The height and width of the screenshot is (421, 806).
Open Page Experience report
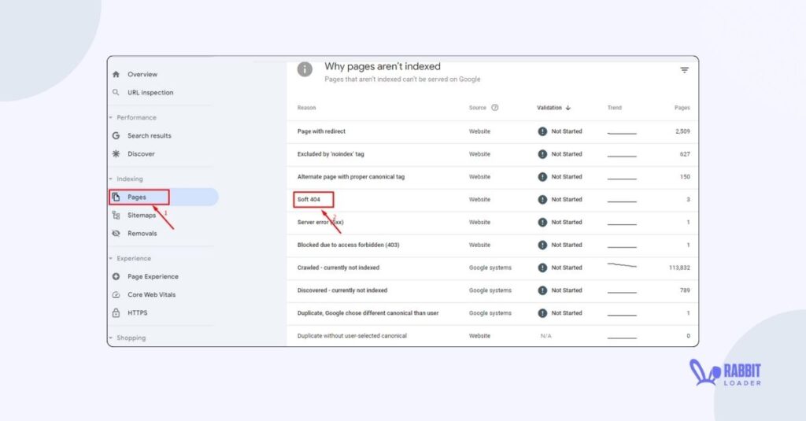[153, 276]
